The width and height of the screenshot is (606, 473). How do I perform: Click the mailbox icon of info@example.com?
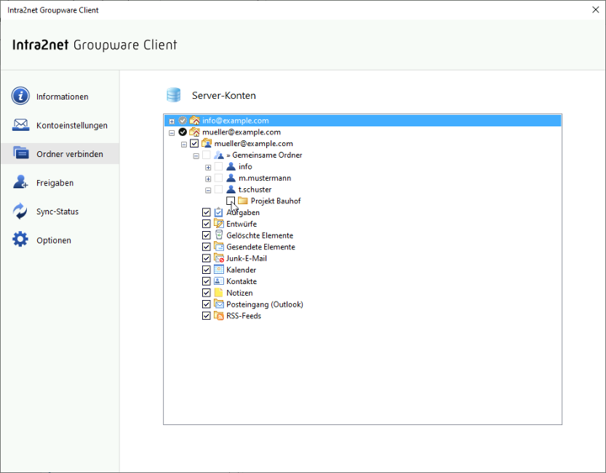(x=194, y=120)
